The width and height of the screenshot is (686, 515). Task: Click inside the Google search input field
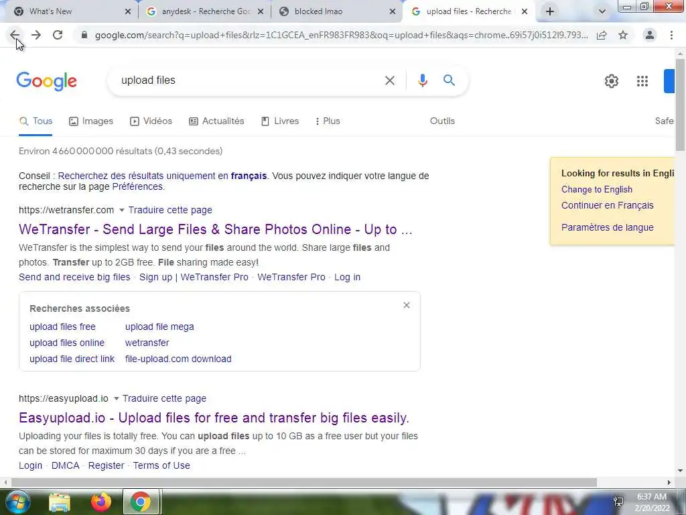coord(249,80)
